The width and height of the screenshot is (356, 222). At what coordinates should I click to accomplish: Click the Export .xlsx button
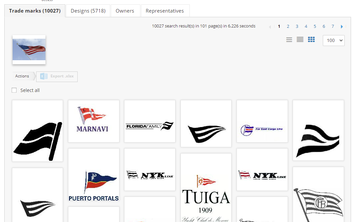(x=57, y=76)
